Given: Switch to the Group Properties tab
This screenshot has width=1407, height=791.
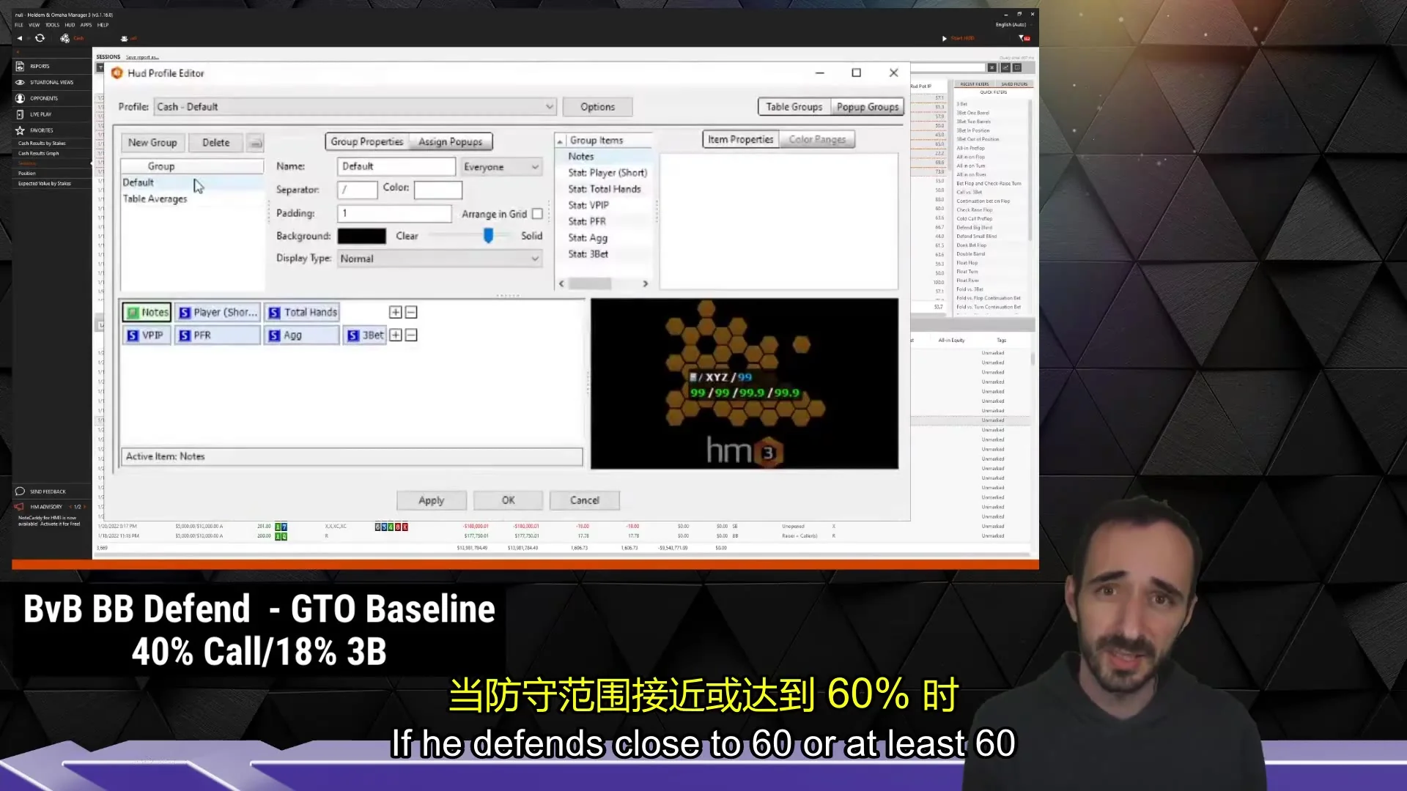Looking at the screenshot, I should (367, 142).
